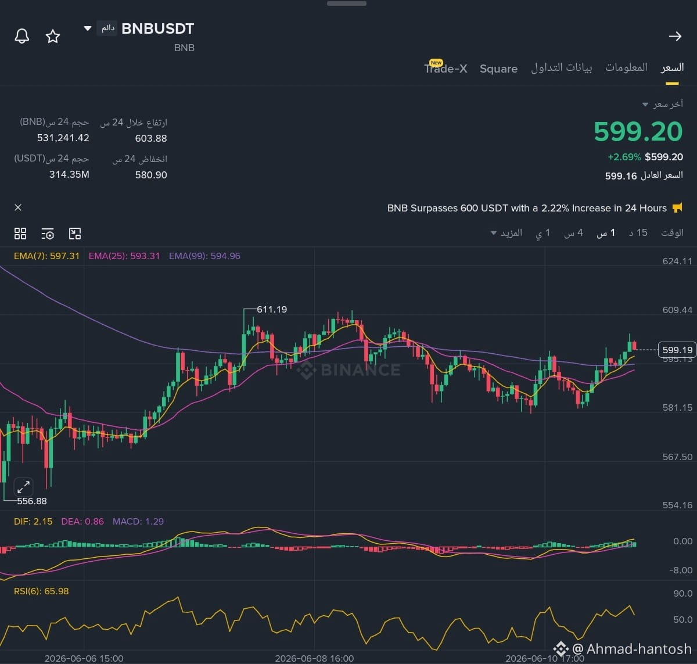Click the السعر العادل 599.16 mark price

point(644,175)
